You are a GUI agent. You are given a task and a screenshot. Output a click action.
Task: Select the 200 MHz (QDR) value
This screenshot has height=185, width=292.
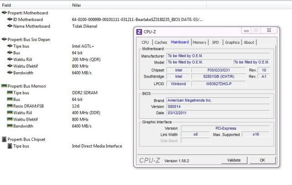click(x=86, y=59)
